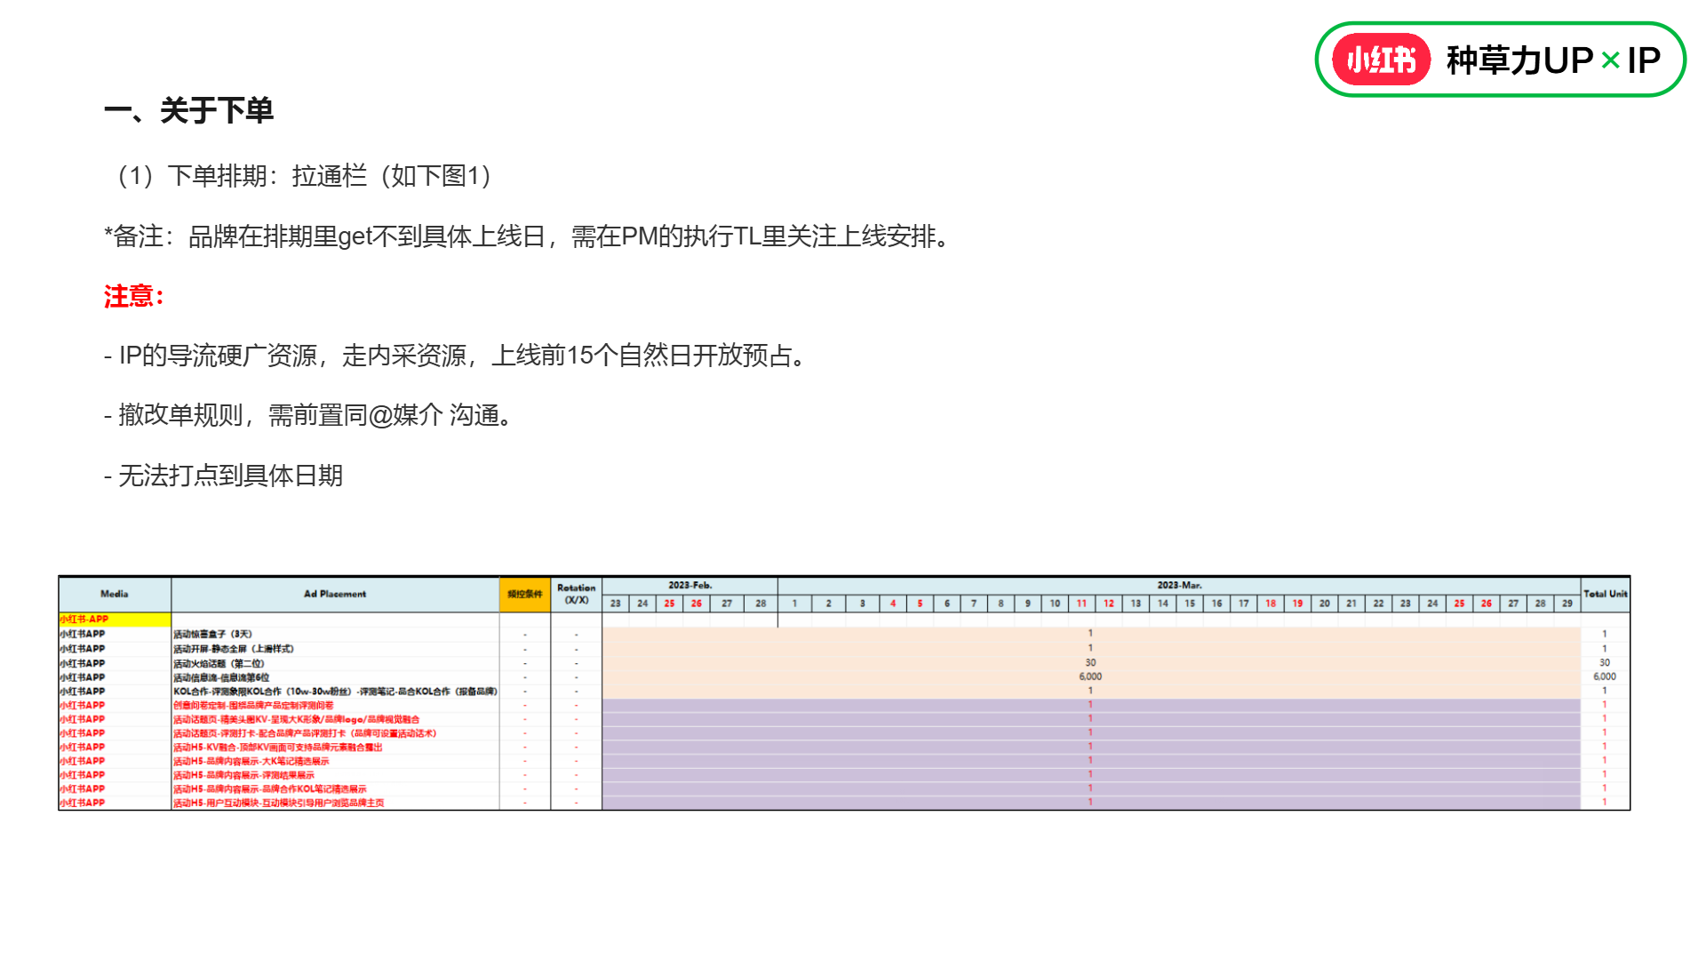Image resolution: width=1706 pixels, height=960 pixels.
Task: Click the 2023-Mar. month header
Action: [1179, 586]
